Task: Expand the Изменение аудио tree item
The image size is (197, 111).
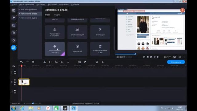Action: tap(19, 18)
